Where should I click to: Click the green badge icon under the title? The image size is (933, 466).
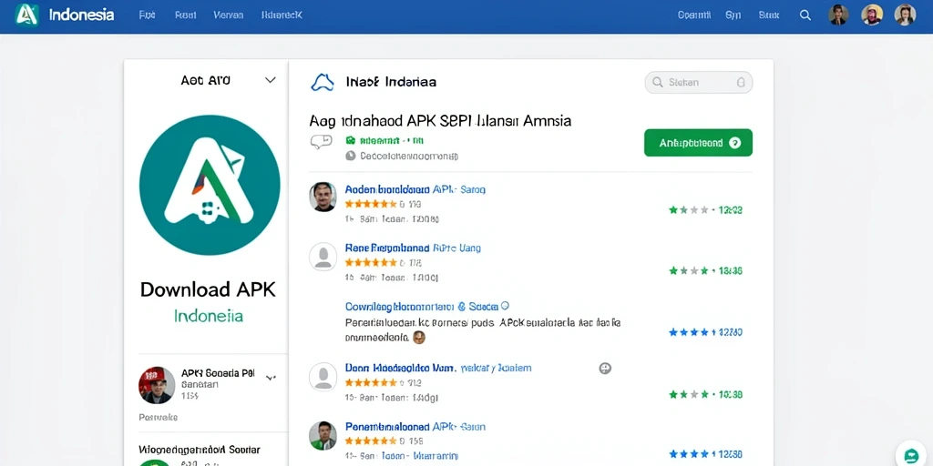(350, 141)
